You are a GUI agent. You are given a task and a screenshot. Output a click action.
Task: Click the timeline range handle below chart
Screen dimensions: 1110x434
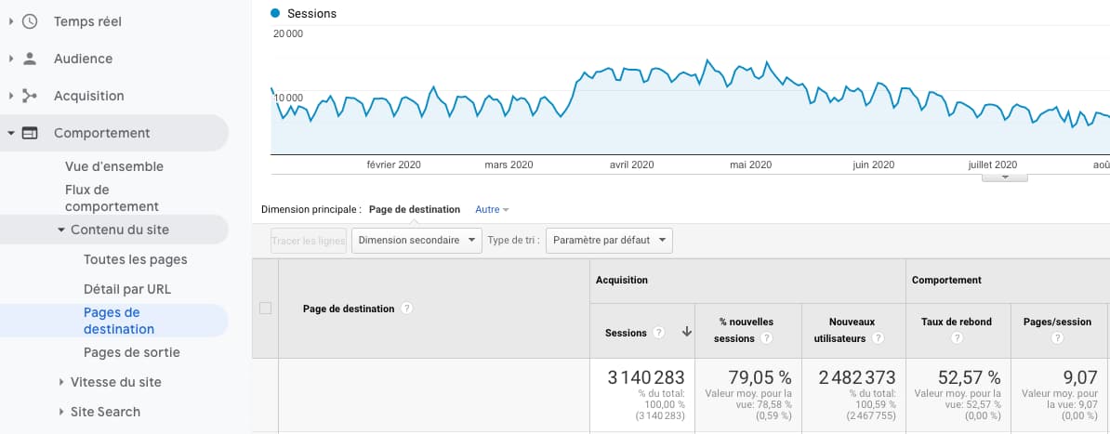tap(1004, 177)
